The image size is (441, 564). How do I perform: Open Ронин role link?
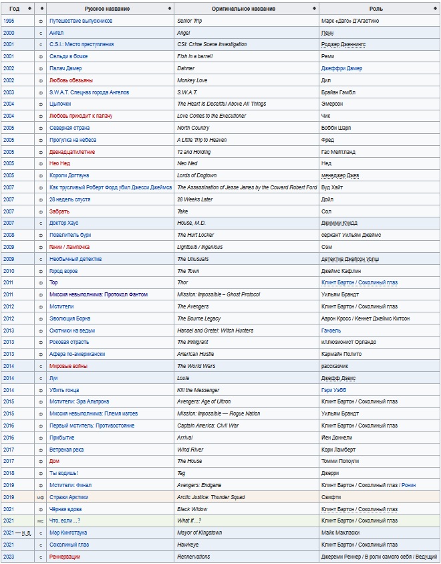(409, 485)
